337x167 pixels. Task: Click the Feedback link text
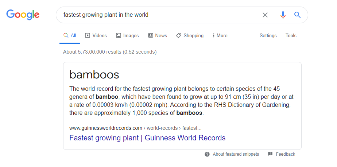point(285,154)
